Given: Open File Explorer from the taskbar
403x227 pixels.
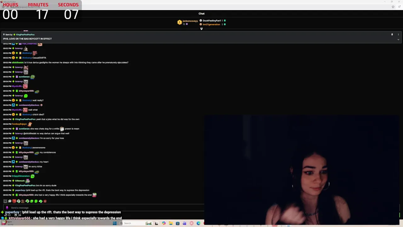Looking at the screenshot, I should (171, 223).
